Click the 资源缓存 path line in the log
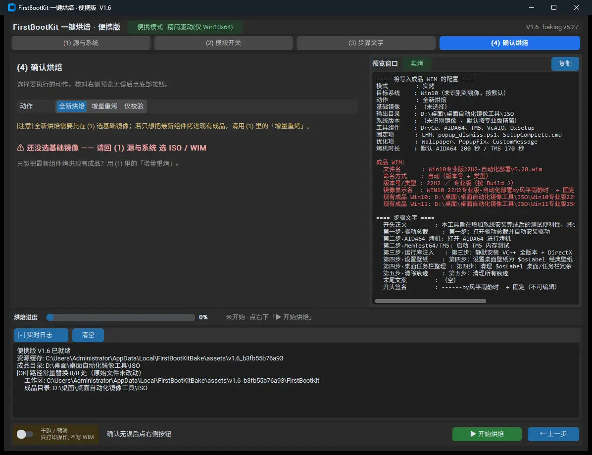Viewport: 592px width, 455px height. [150, 358]
